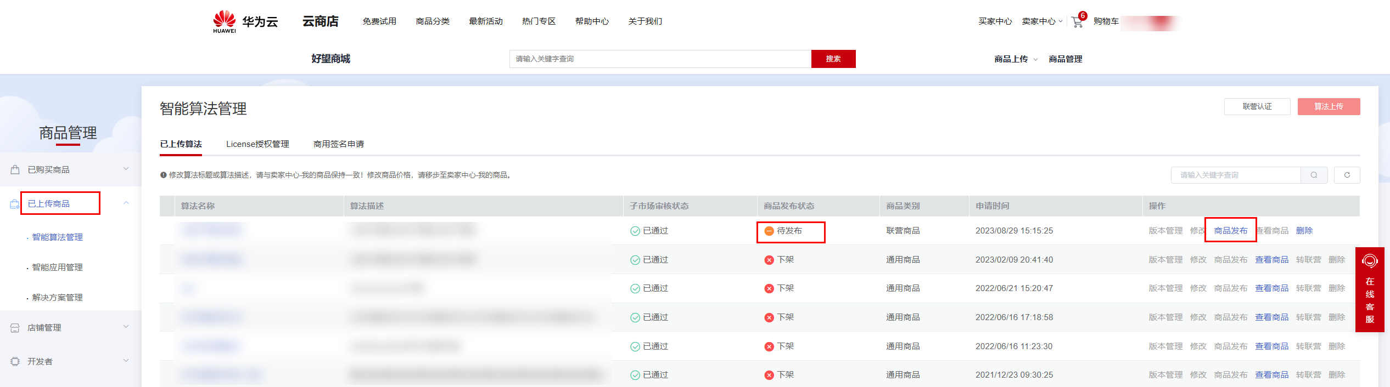Collapse the 已上传商品 sidebar section arrow
Screen dimensions: 1390x387
point(126,203)
